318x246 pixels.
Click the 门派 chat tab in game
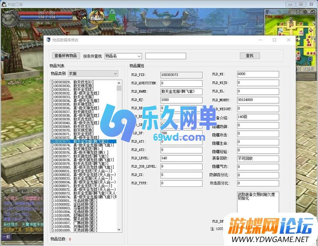click(36, 191)
